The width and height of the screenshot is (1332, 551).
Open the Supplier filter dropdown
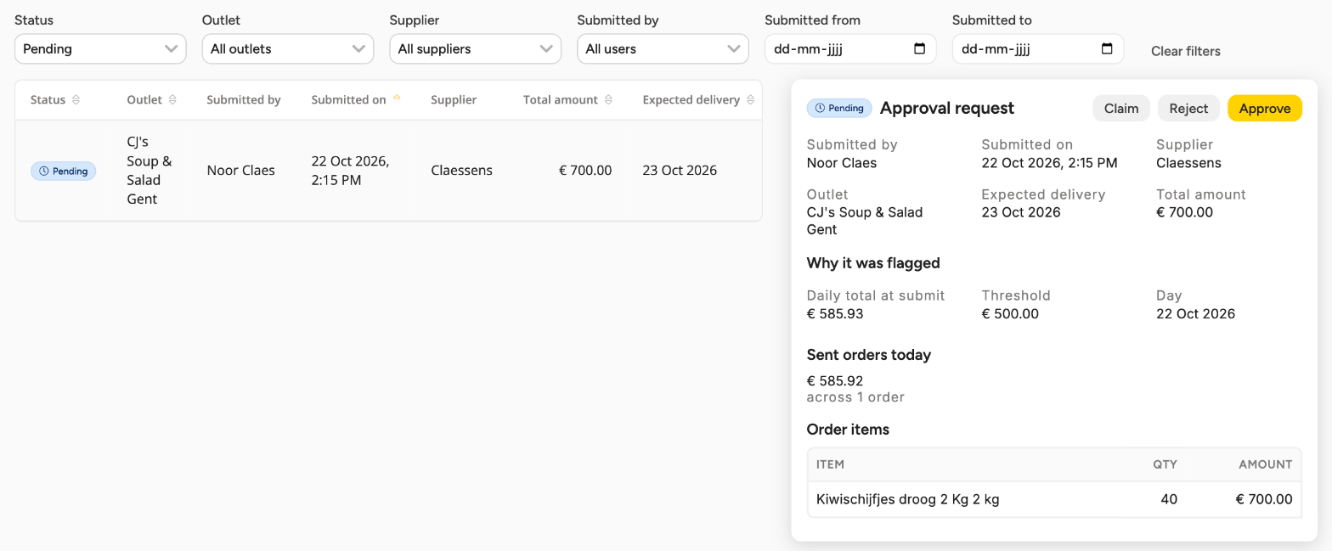point(476,48)
